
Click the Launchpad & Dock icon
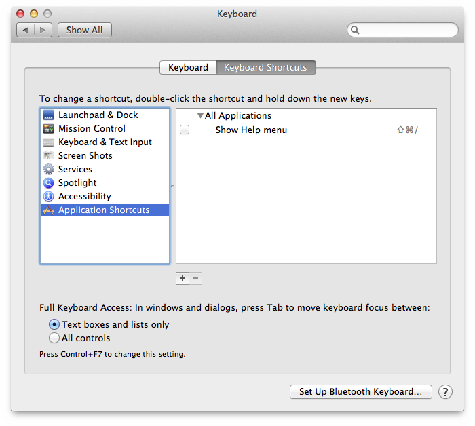click(x=48, y=115)
